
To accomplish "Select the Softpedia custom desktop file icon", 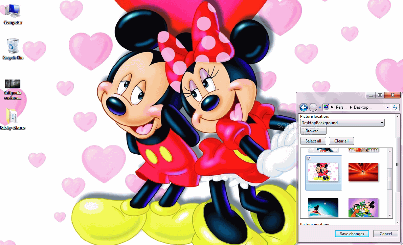I will [x=12, y=89].
